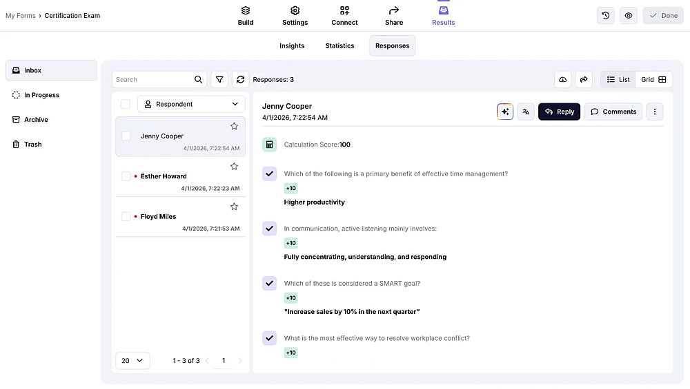Open the Inbox folder
The width and height of the screenshot is (690, 389).
(x=51, y=70)
